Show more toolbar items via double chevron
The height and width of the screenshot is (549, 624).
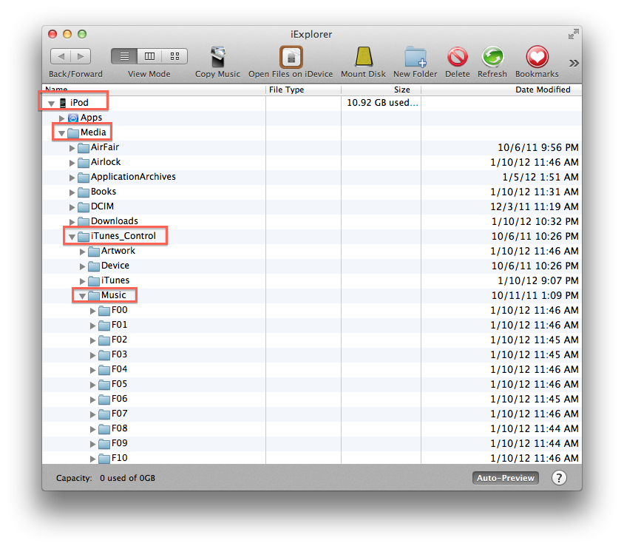click(x=574, y=63)
